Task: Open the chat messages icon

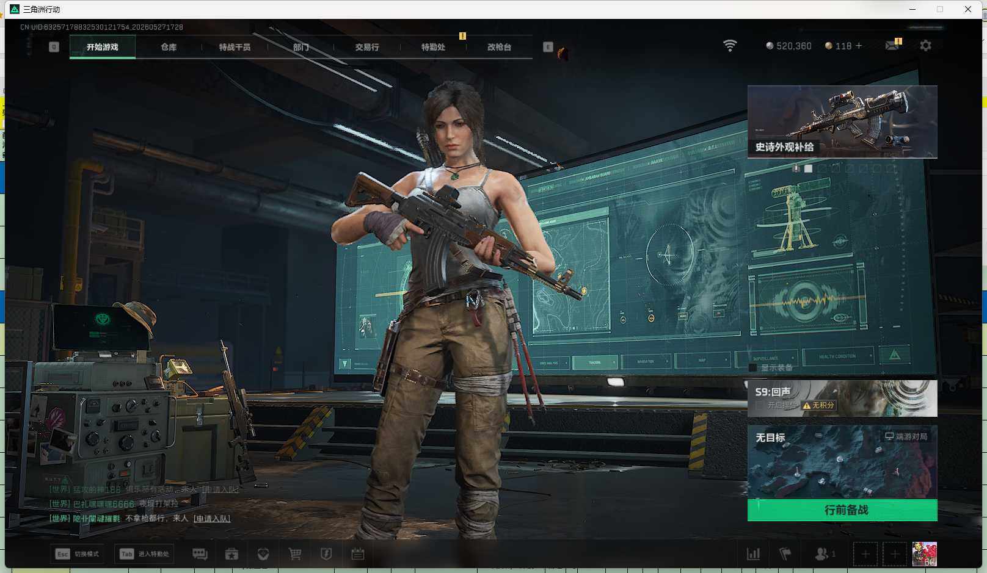Action: tap(200, 554)
